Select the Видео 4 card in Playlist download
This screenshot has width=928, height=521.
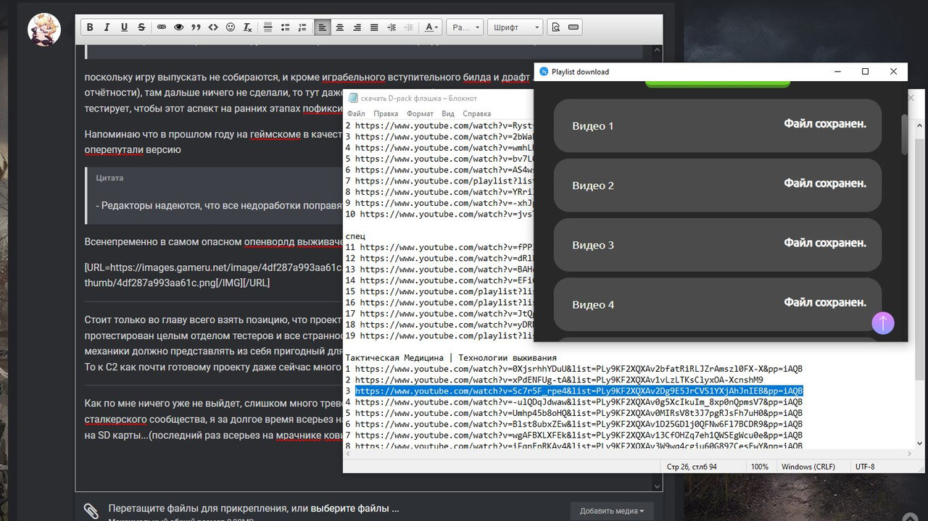click(718, 304)
